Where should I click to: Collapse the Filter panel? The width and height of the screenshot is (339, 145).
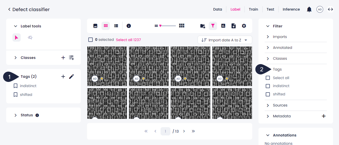point(268,26)
